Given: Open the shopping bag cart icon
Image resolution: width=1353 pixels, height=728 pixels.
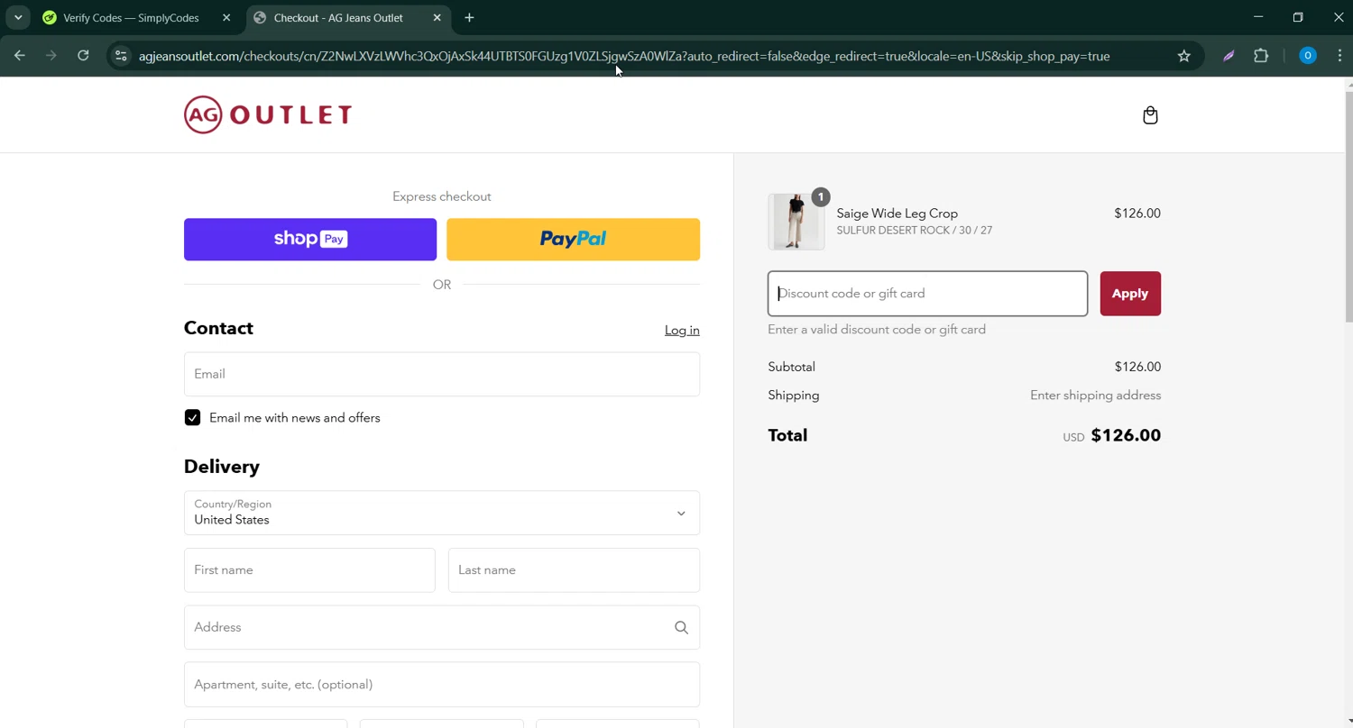Looking at the screenshot, I should tap(1150, 115).
